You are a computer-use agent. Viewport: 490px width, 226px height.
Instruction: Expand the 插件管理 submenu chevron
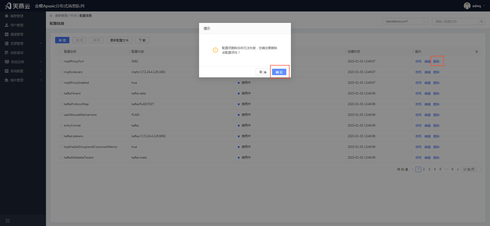(41, 80)
